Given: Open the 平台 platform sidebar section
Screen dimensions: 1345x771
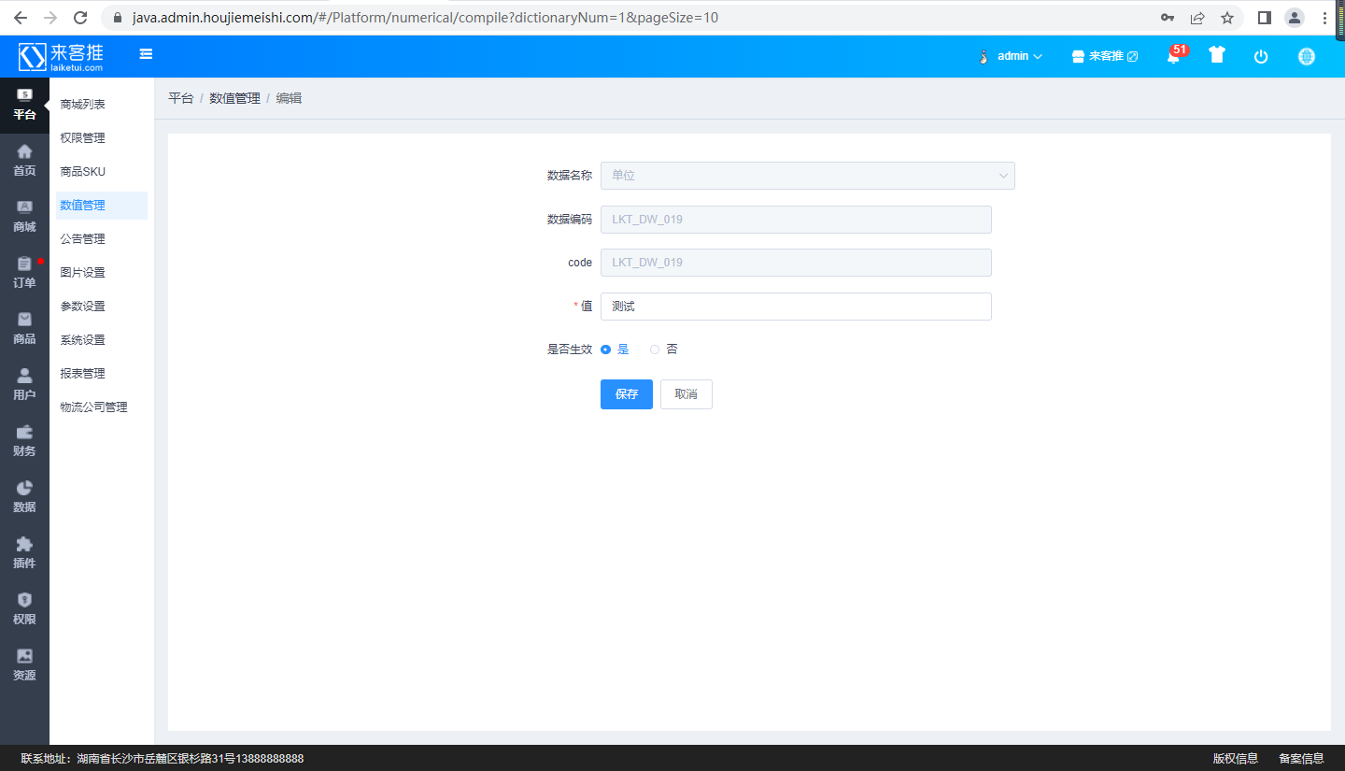Looking at the screenshot, I should (x=24, y=105).
